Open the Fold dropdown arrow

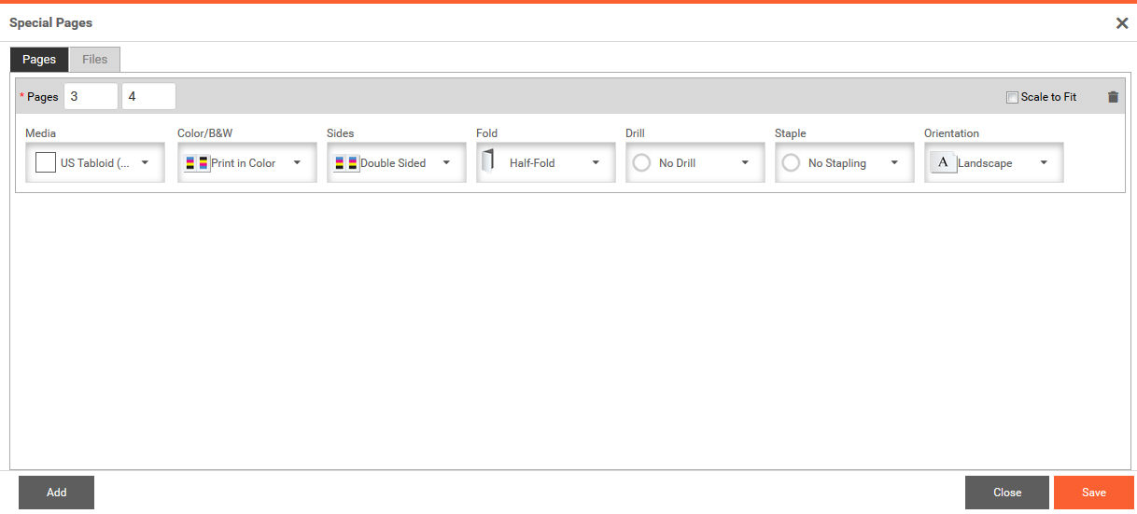(596, 162)
